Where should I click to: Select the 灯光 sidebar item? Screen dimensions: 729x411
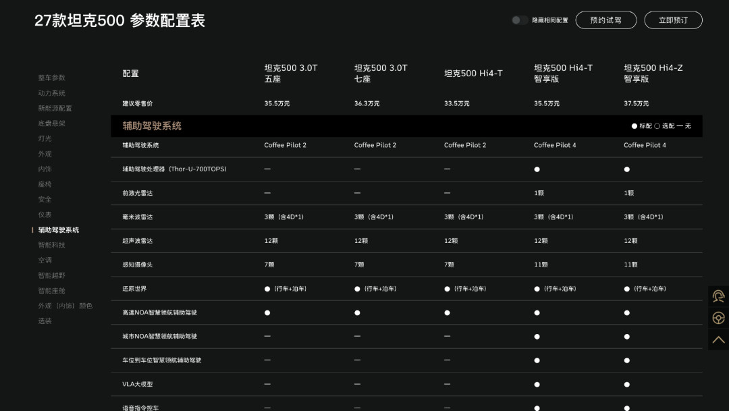pos(45,138)
